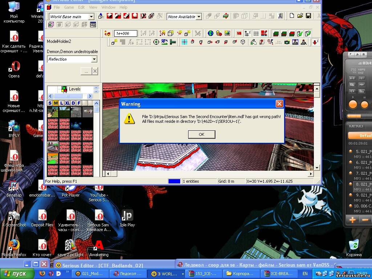Click the L thumbnail size button
Viewport: 372px width, 279px height.
61,103
